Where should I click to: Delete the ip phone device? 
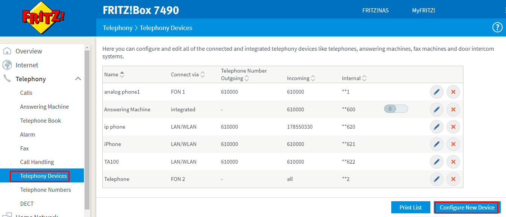453,127
